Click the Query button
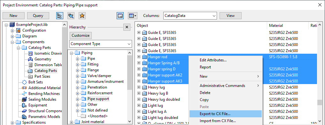Screen dimensions: 325x125 pos(38,16)
